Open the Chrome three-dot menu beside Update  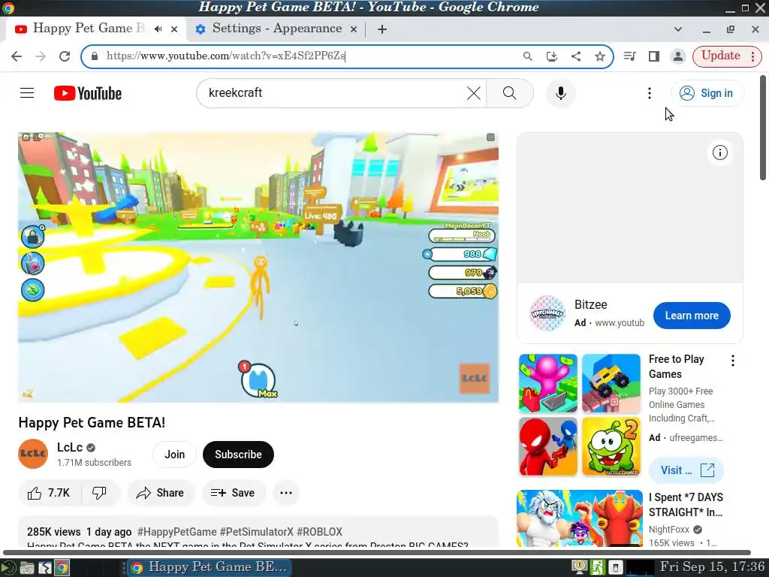point(753,56)
